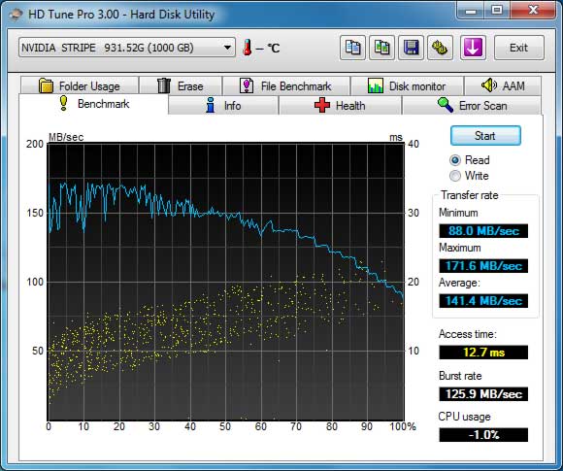Viewport: 563px width, 471px height.
Task: Switch to the Erase tab
Action: pyautogui.click(x=181, y=85)
